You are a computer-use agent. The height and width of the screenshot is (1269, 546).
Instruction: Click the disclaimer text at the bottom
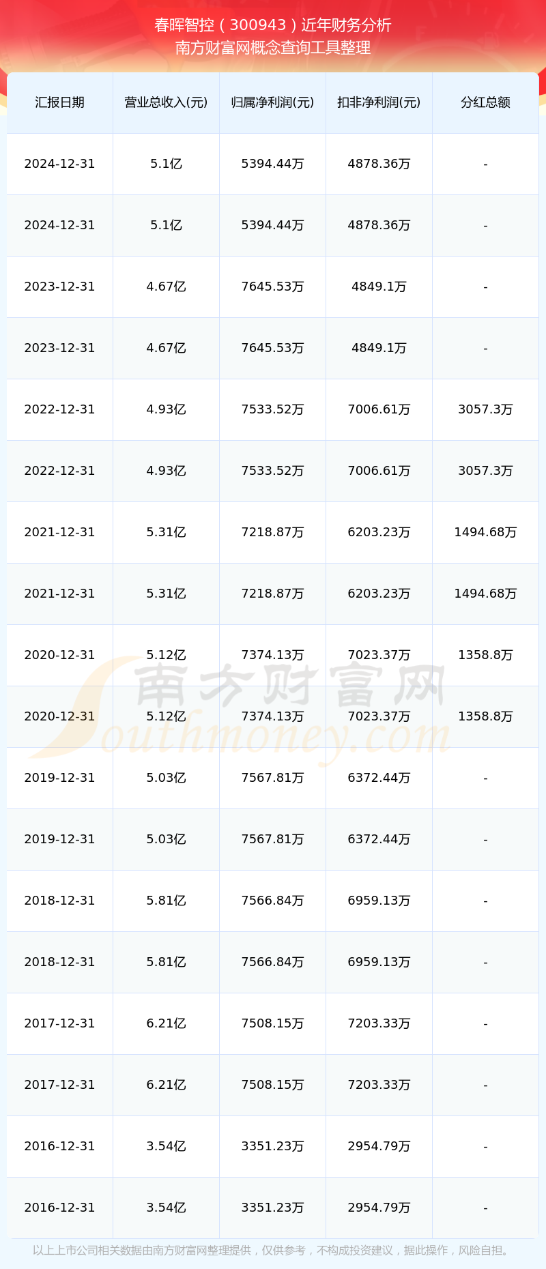[x=273, y=1251]
